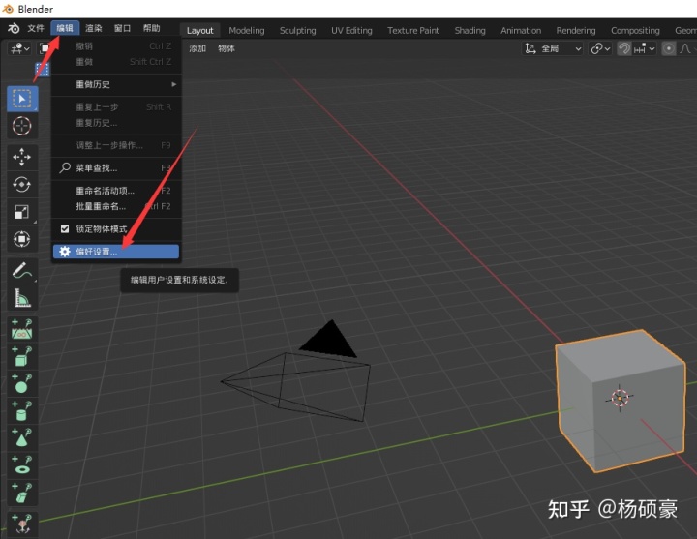The height and width of the screenshot is (539, 697).
Task: Select the Annotate pencil tool
Action: tap(22, 271)
